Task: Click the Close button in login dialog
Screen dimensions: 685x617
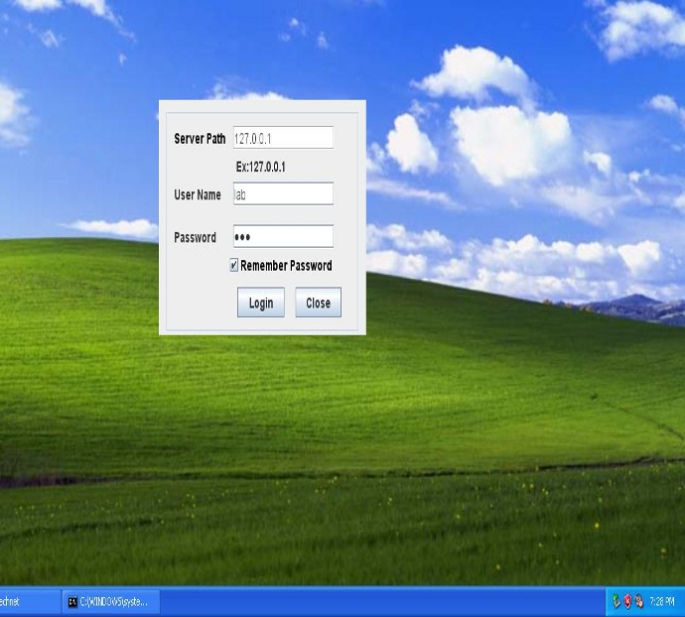Action: (318, 303)
